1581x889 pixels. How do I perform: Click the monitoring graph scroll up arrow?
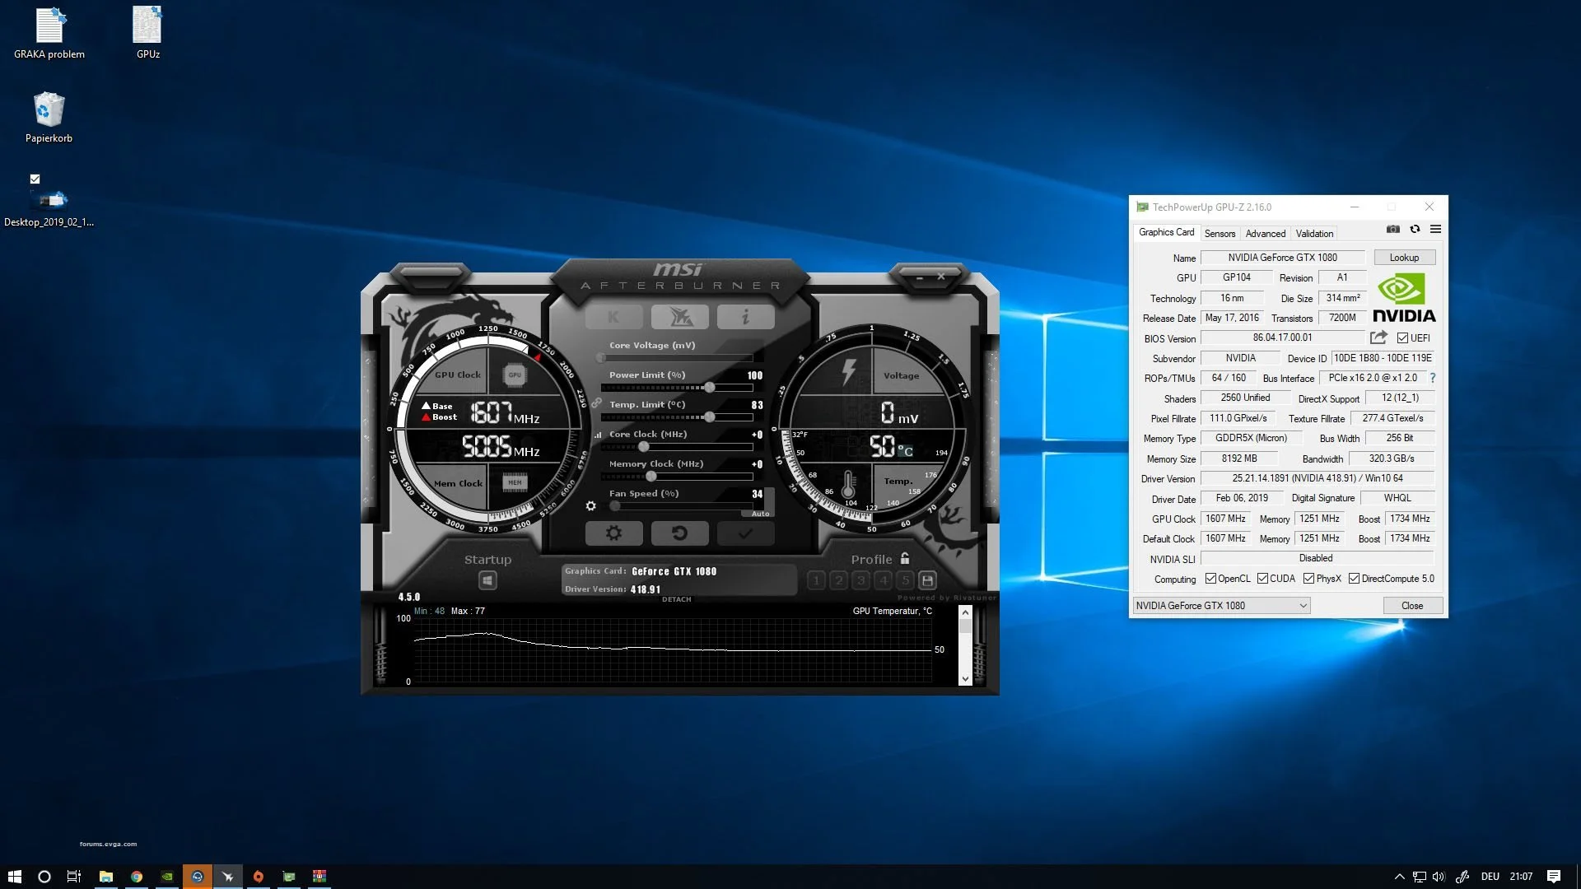[x=965, y=613]
